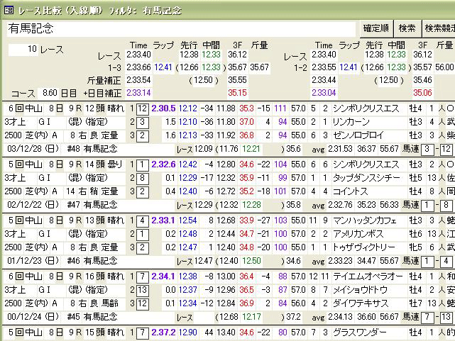The width and height of the screenshot is (455, 341).
Task: Click 6回中山 in the 2003 race header
Action: [26, 108]
